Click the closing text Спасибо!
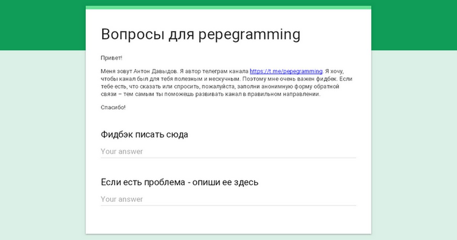Screen dimensions: 457x240 click(113, 107)
